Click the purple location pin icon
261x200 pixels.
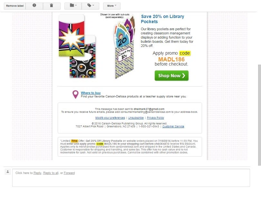coord(75,94)
